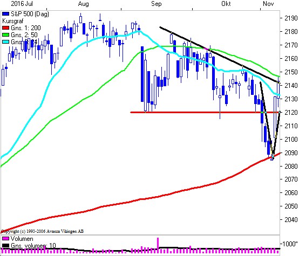This screenshot has height=256, width=299.
Task: Click the 2190 price axis label
Action: [291, 18]
